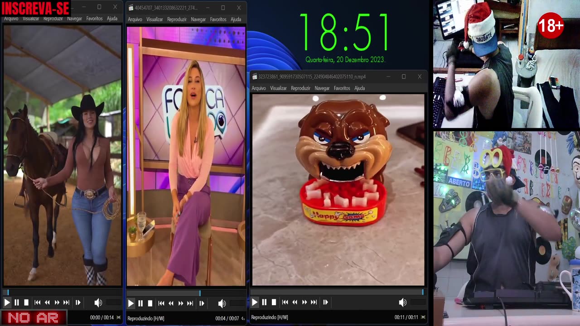Viewport: 580px width, 326px height.
Task: Click the 00:11 / 00:11 time display
Action: 406,317
